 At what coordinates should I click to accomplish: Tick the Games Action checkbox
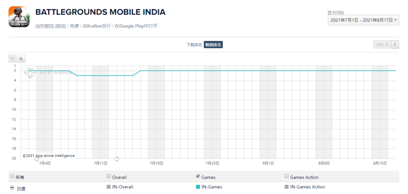[287, 176]
